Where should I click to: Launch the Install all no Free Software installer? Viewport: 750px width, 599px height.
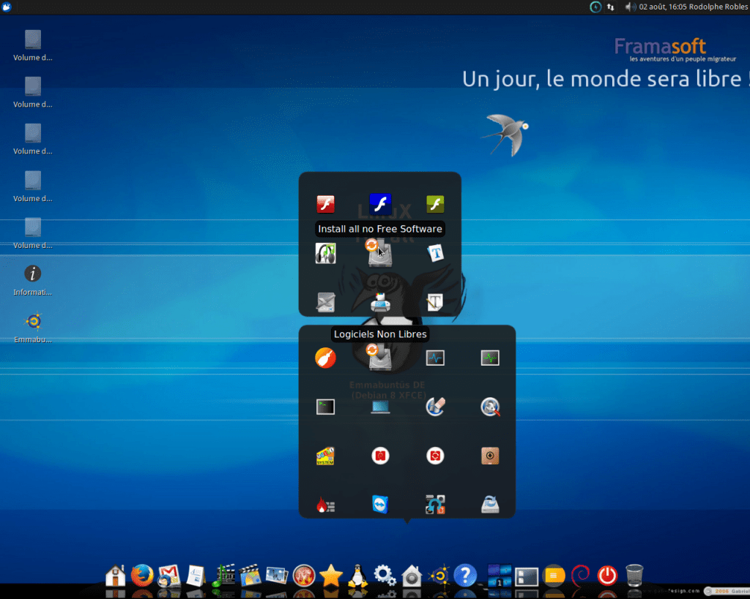click(x=380, y=254)
